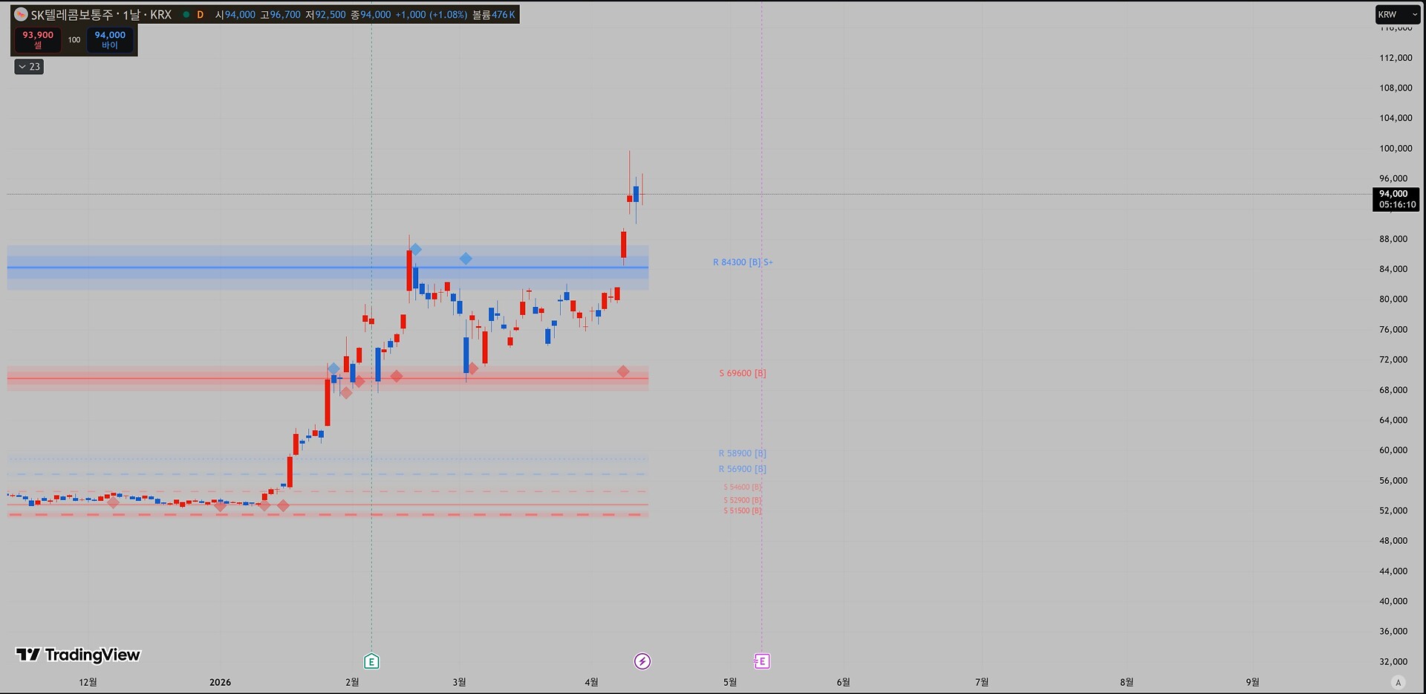
Task: Click the 시94,000 open value in header
Action: (x=235, y=14)
